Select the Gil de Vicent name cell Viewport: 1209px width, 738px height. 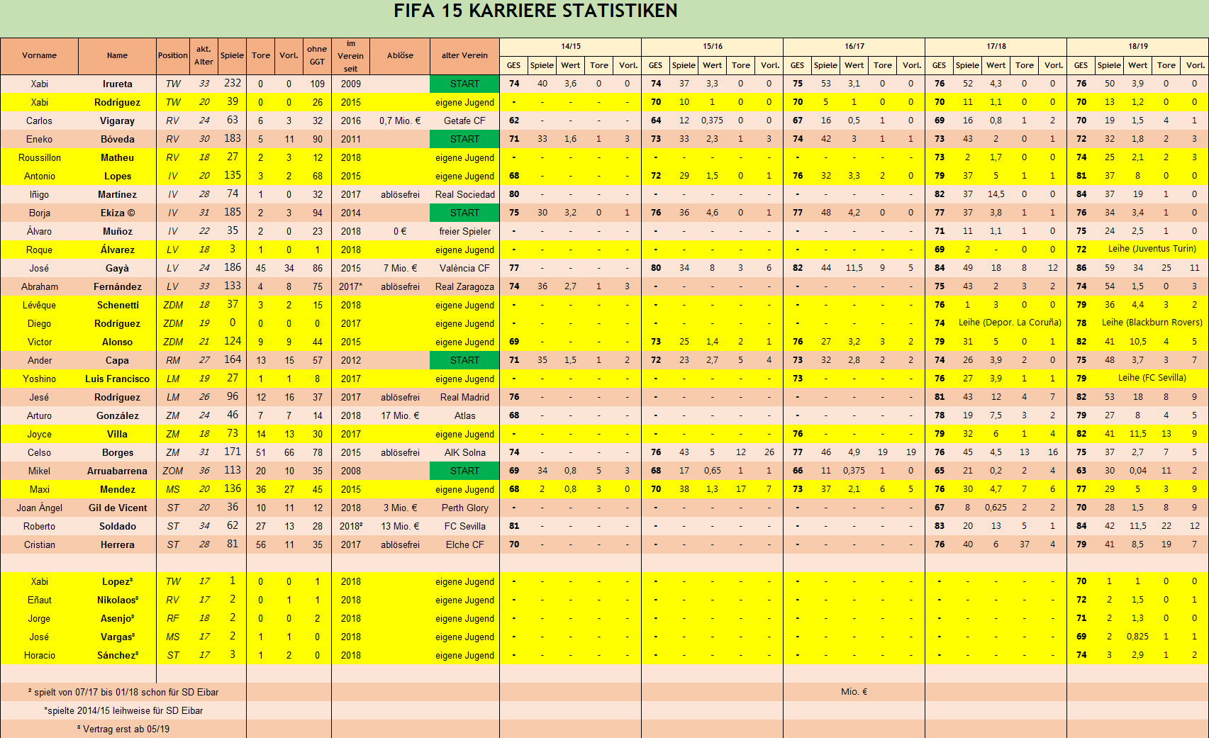point(118,508)
